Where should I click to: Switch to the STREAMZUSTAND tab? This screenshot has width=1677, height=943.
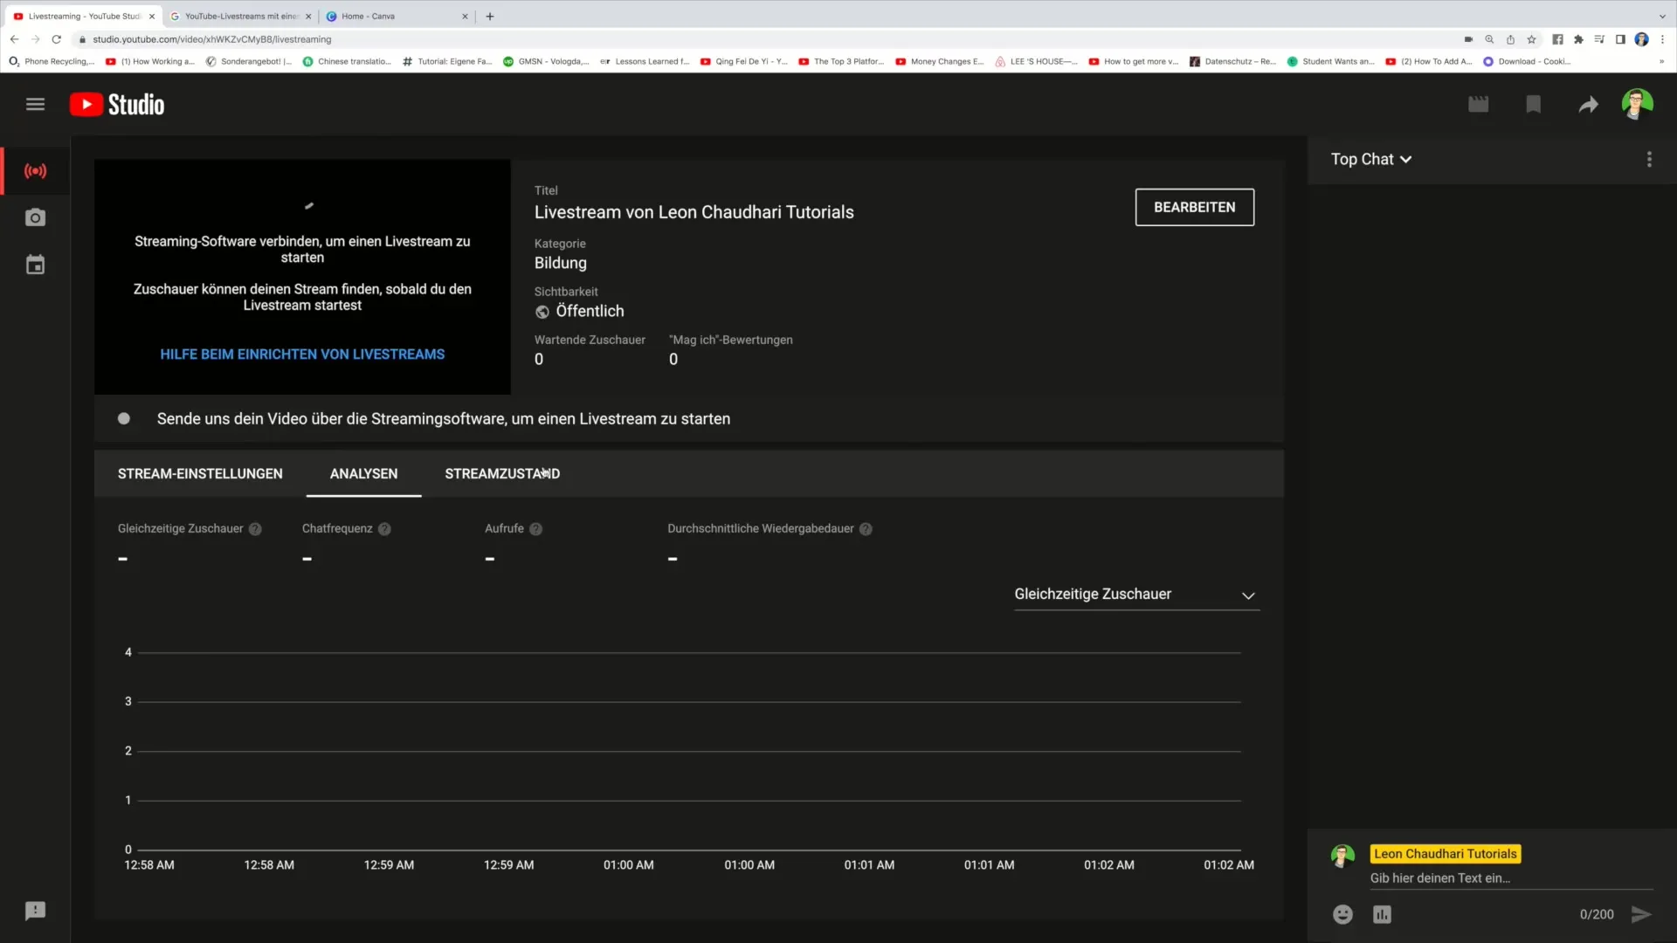click(x=502, y=473)
